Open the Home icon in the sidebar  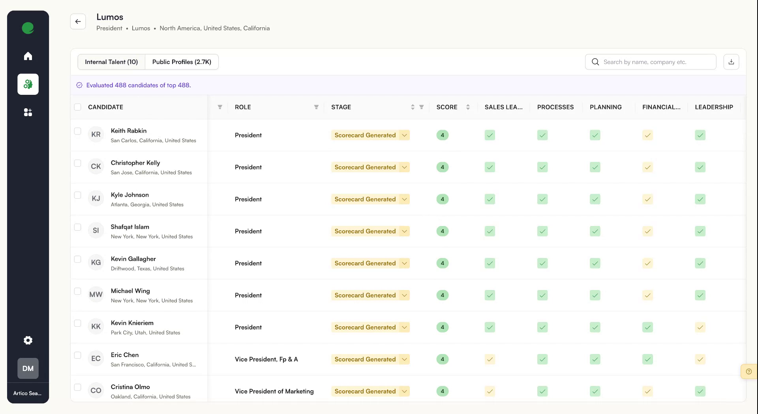pyautogui.click(x=28, y=56)
